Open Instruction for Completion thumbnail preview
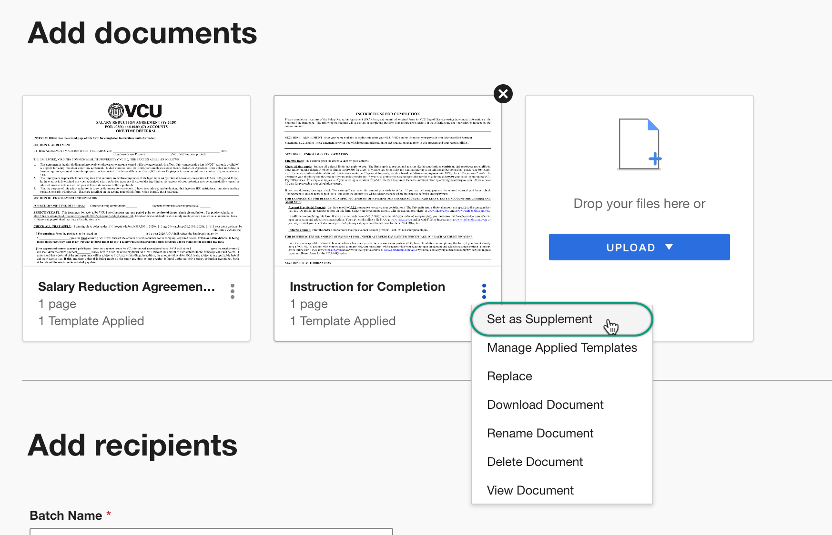Image resolution: width=832 pixels, height=535 pixels. point(388,181)
